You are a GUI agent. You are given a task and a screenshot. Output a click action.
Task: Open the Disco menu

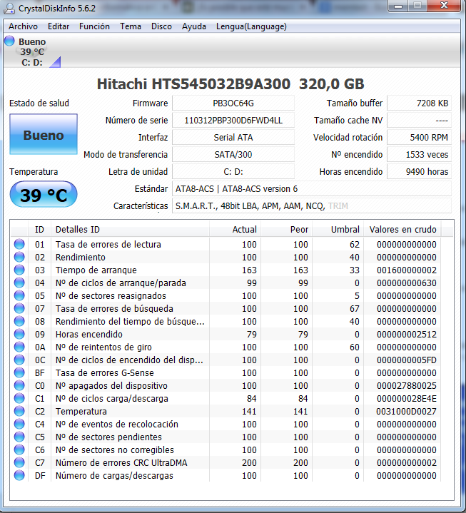click(161, 26)
